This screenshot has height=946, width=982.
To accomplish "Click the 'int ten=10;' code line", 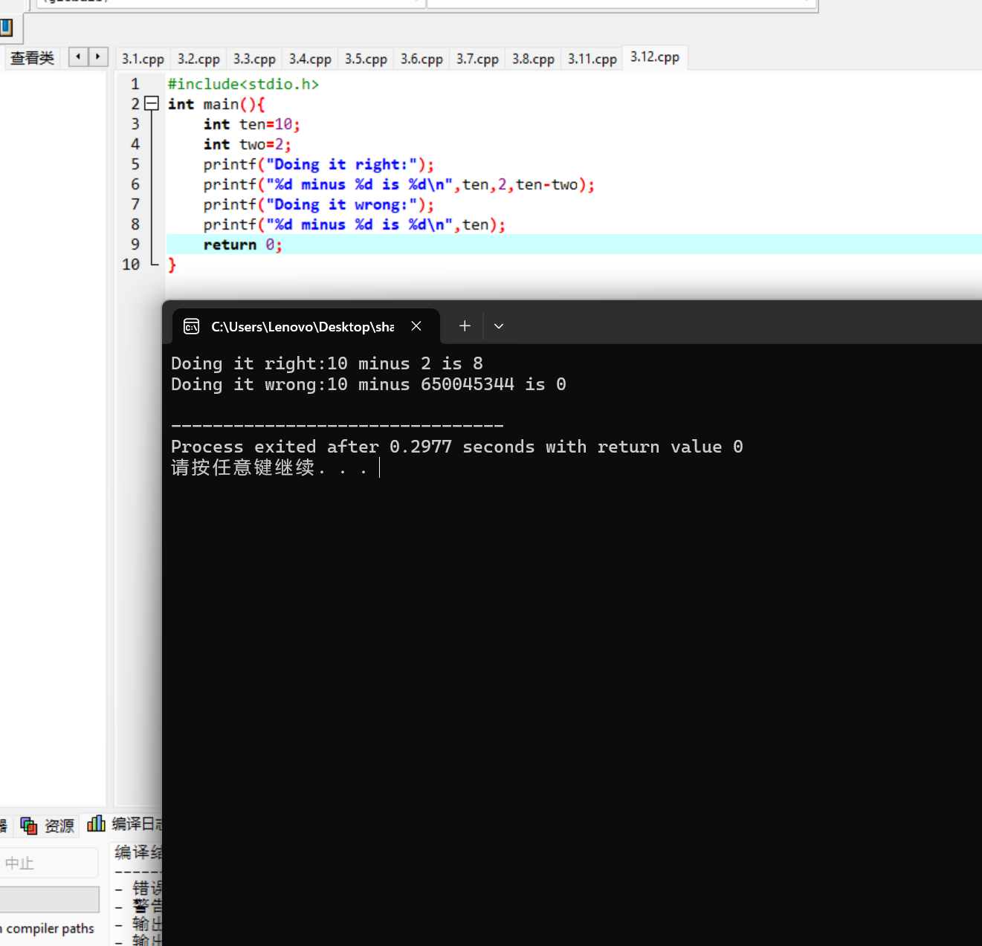I will pyautogui.click(x=251, y=124).
